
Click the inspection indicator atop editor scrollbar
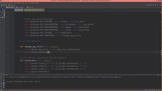[x=161, y=12]
